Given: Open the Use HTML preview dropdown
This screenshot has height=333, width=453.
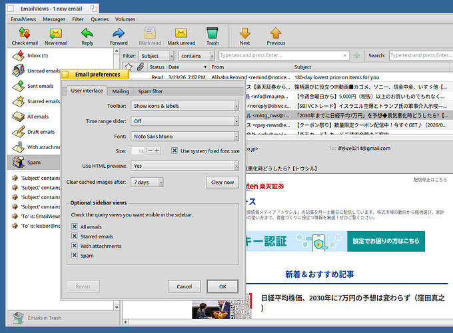Looking at the screenshot, I should coord(185,166).
